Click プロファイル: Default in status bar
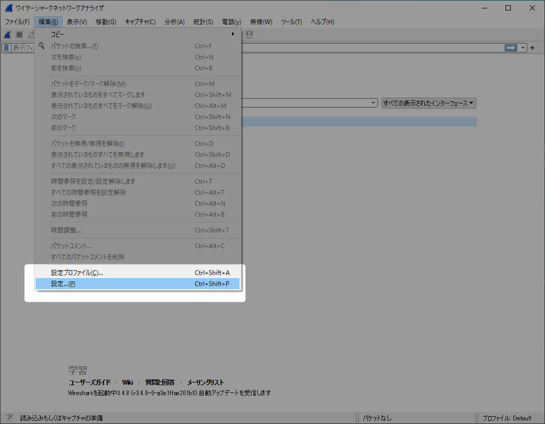 [507, 418]
